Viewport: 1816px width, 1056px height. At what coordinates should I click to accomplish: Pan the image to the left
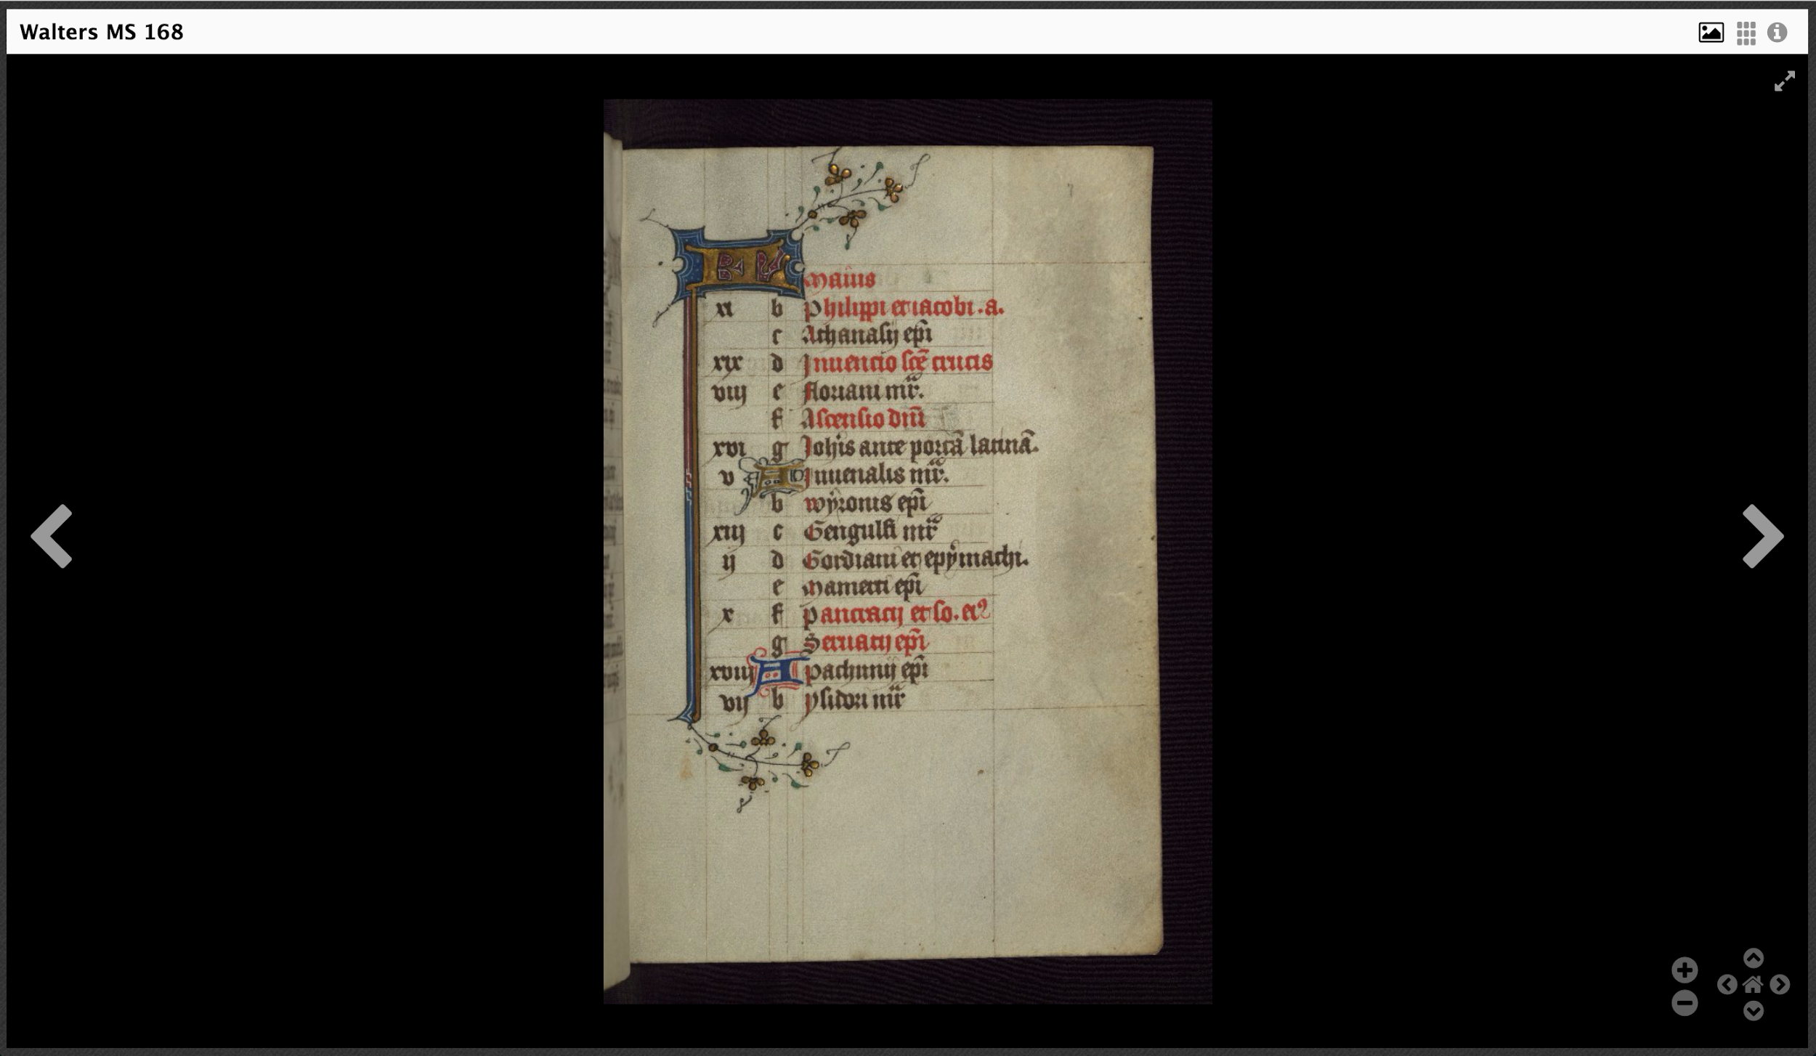(x=1727, y=985)
